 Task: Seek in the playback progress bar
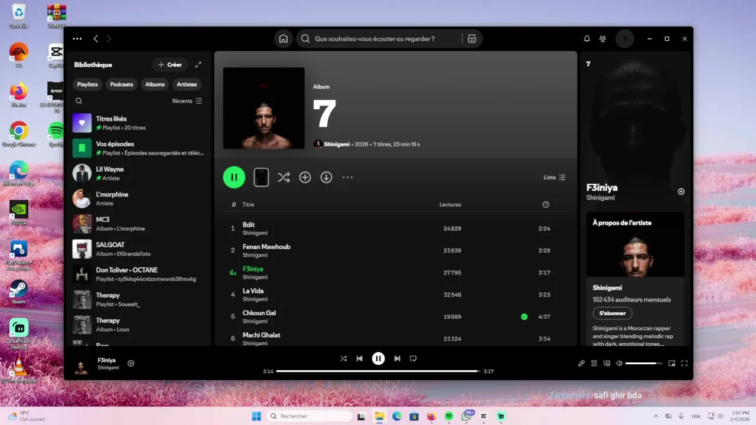tap(378, 371)
